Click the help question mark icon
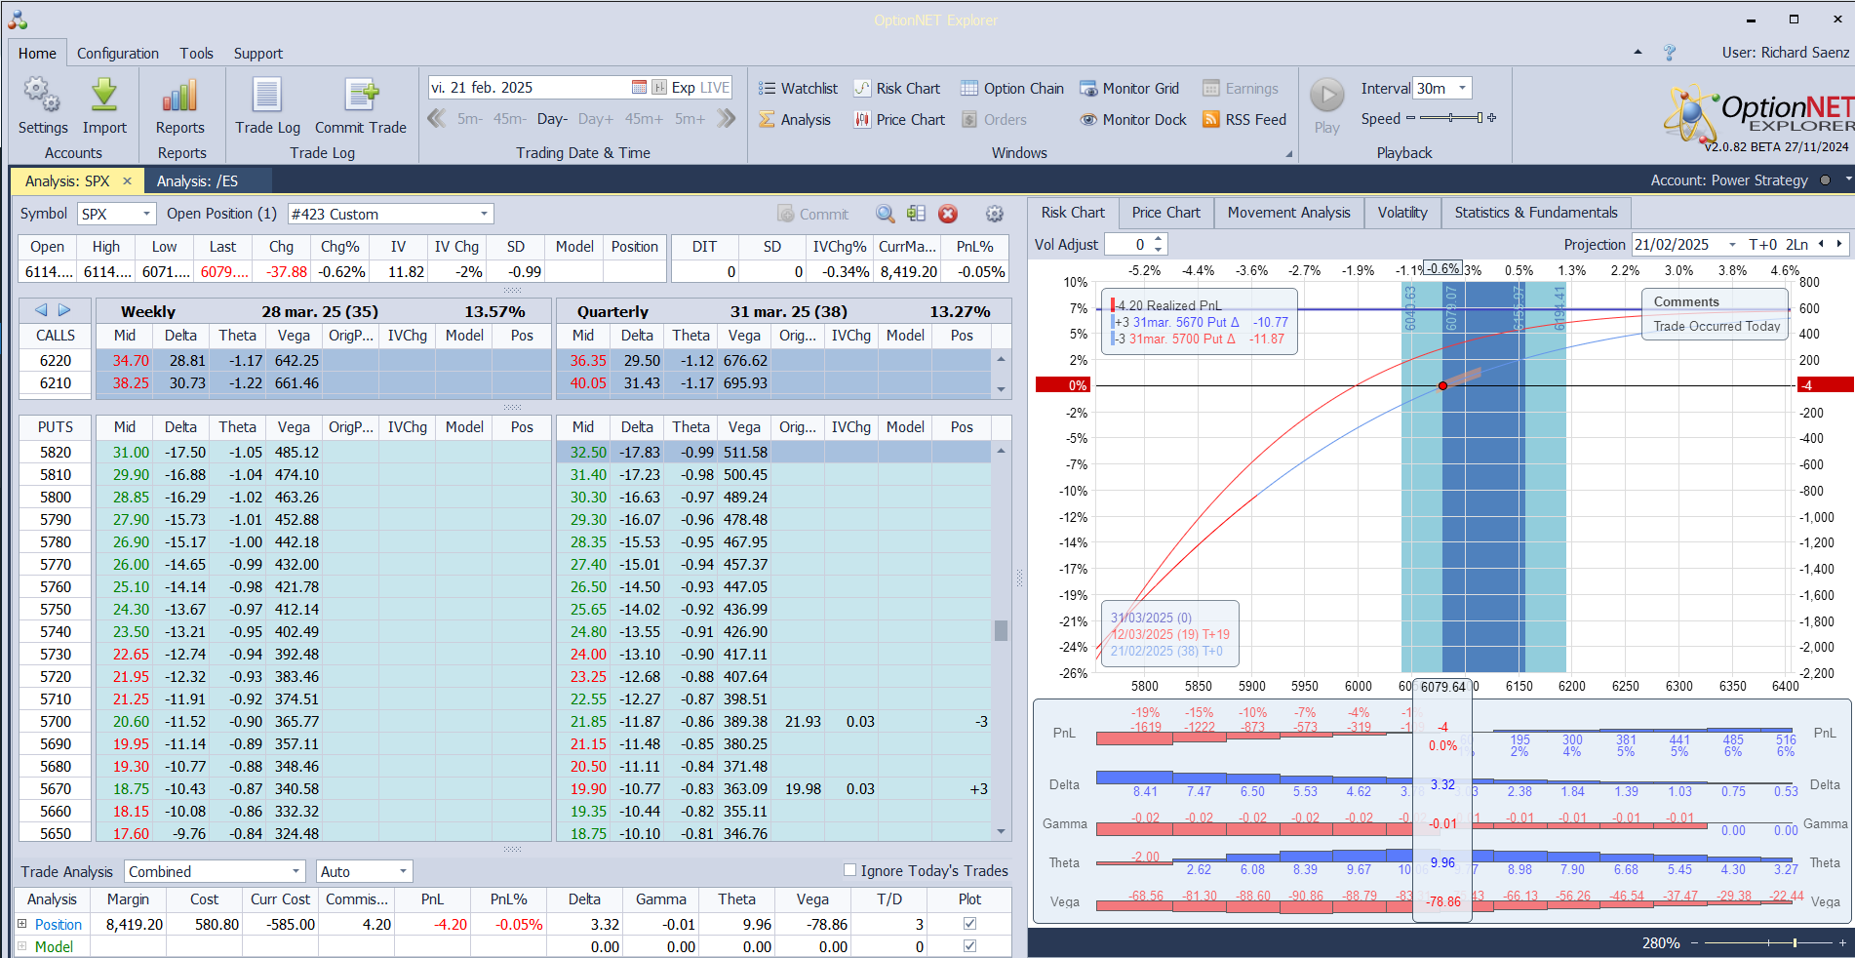This screenshot has height=958, width=1855. pyautogui.click(x=1670, y=53)
